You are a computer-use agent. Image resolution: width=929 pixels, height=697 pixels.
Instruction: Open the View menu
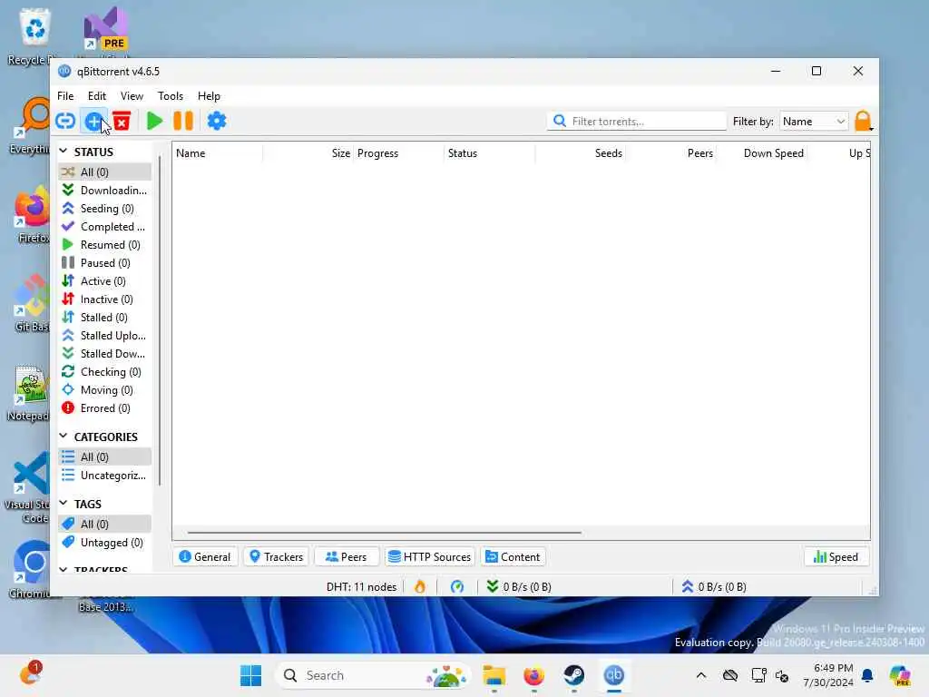[x=132, y=96]
